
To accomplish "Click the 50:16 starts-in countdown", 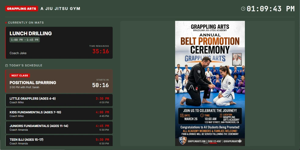I will click(x=100, y=85).
